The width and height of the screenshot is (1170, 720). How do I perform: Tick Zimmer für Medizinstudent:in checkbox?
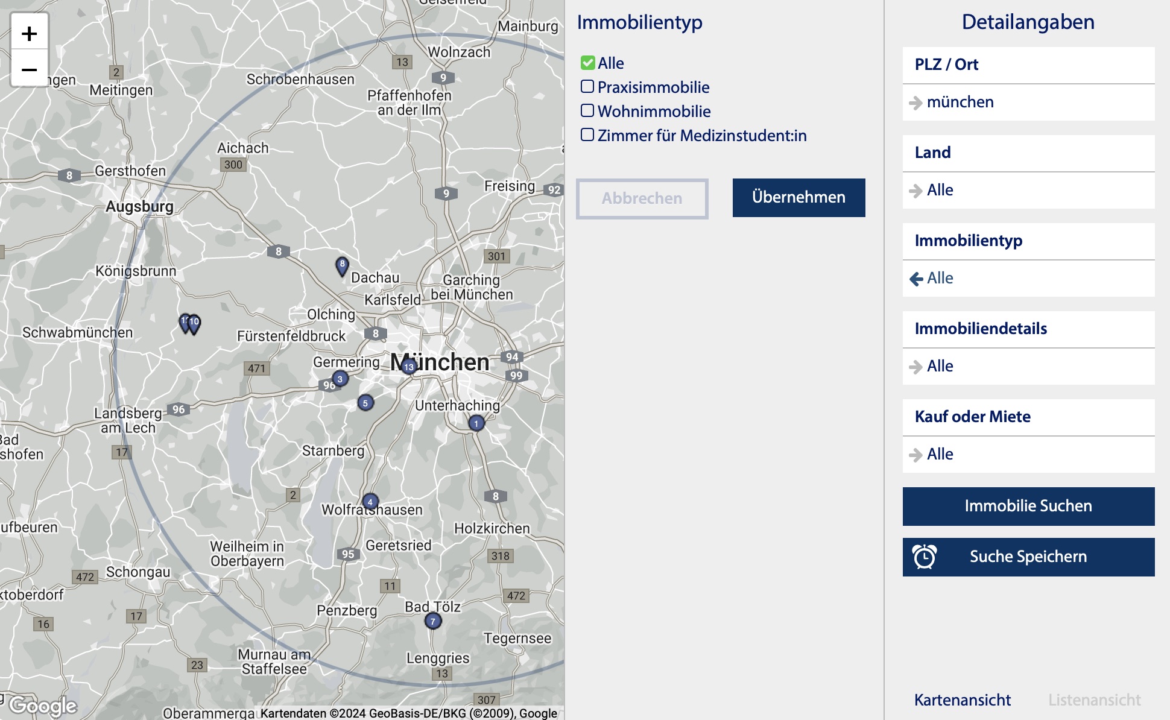point(587,135)
